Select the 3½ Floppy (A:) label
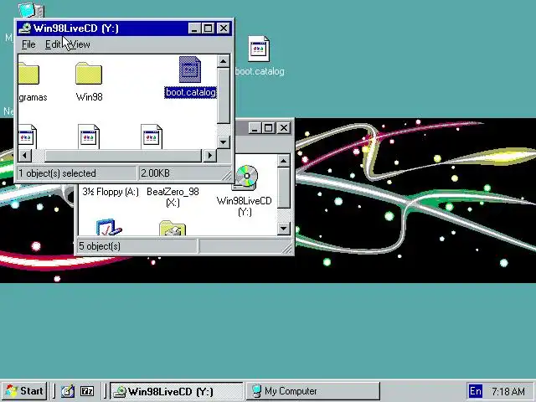Screen dimensions: 536x402 click(111, 192)
